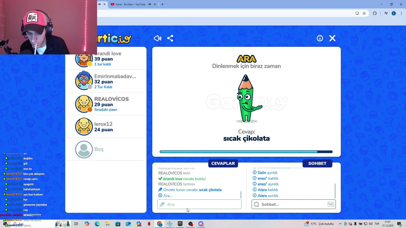This screenshot has width=406, height=228.
Task: Open File Explorer from taskbar
Action: point(108,224)
